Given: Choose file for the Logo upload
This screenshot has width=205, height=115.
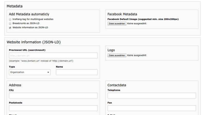Looking at the screenshot, I should (117, 55).
